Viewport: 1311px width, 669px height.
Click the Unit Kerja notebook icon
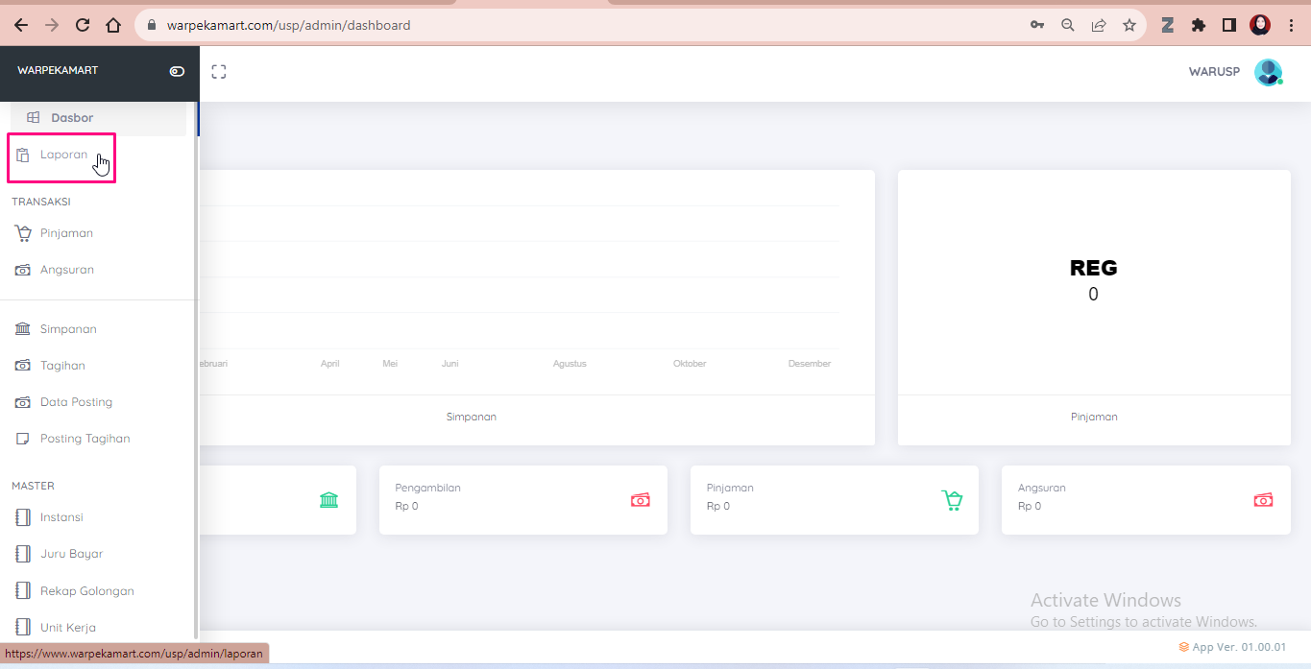pyautogui.click(x=23, y=628)
